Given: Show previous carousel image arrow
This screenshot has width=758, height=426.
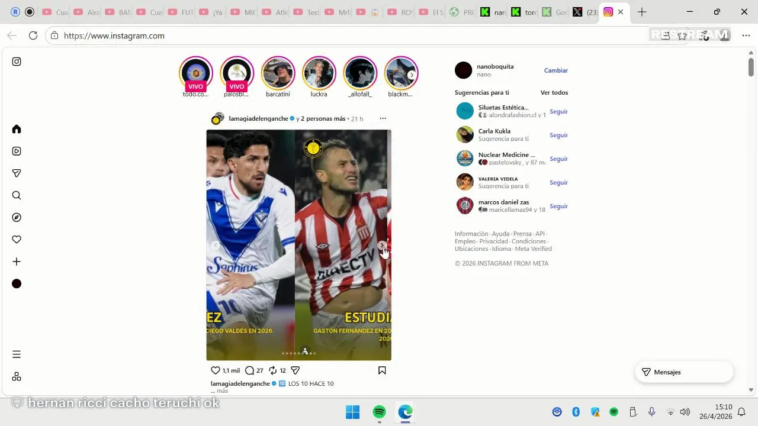Looking at the screenshot, I should click(x=216, y=245).
